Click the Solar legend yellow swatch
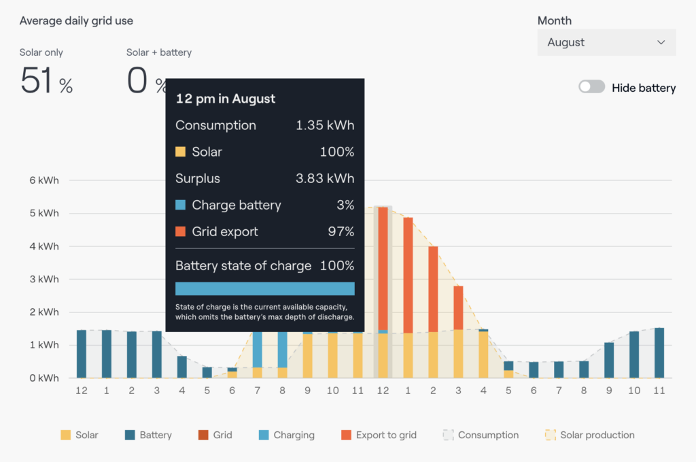 [x=66, y=435]
